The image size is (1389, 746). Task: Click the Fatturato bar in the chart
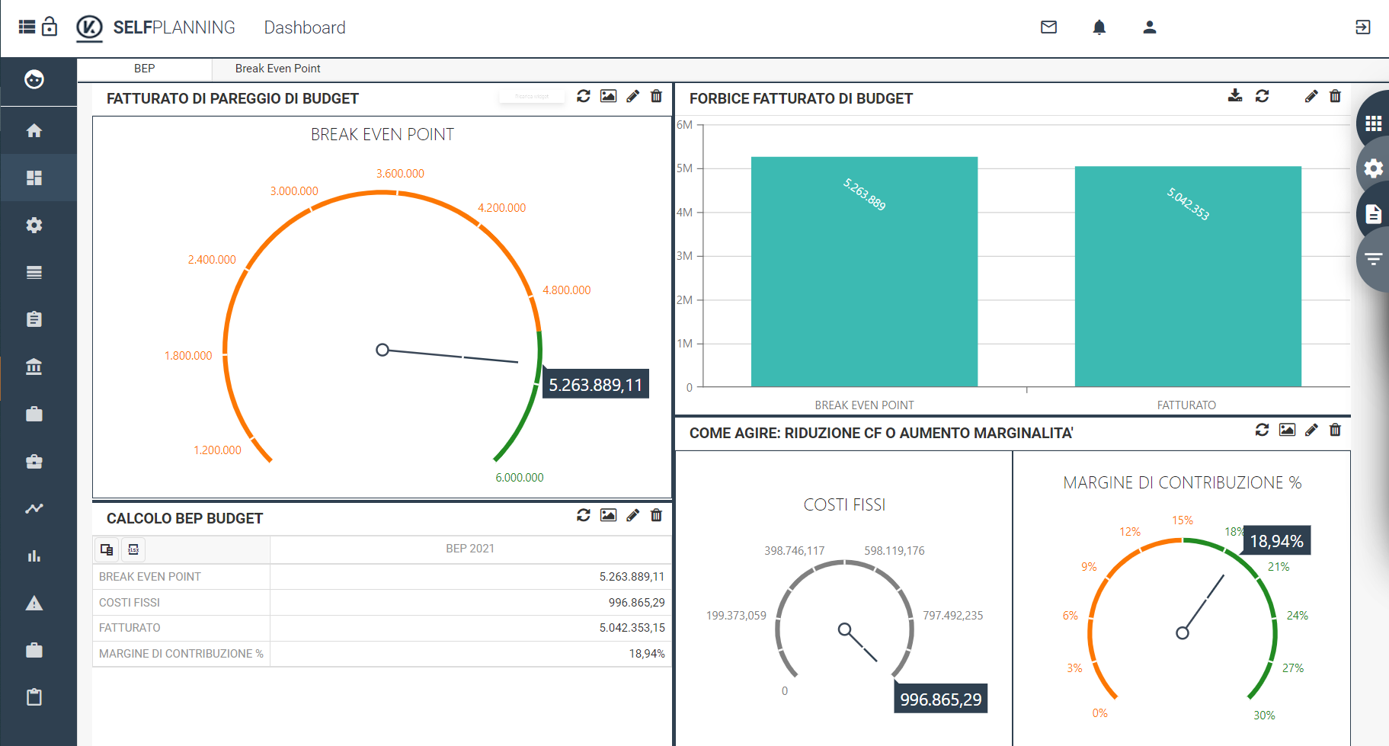click(x=1188, y=277)
